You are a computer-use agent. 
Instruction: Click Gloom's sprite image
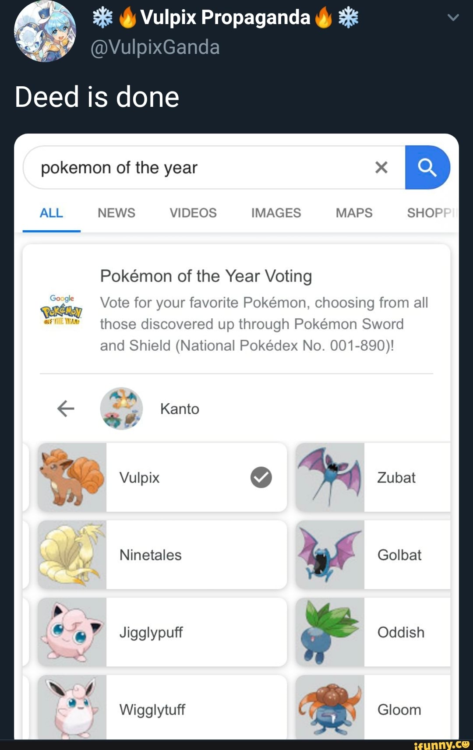330,709
